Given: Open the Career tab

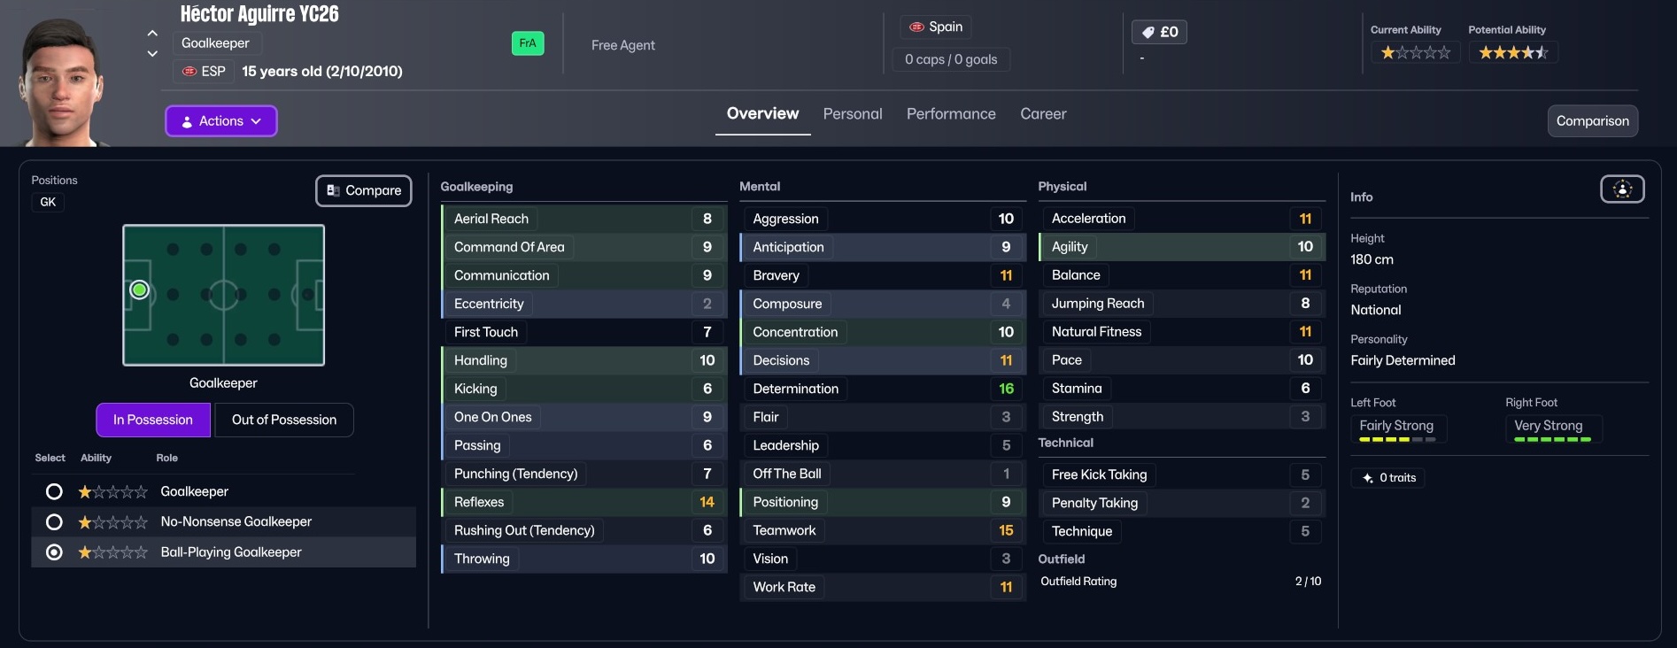Looking at the screenshot, I should tap(1042, 114).
